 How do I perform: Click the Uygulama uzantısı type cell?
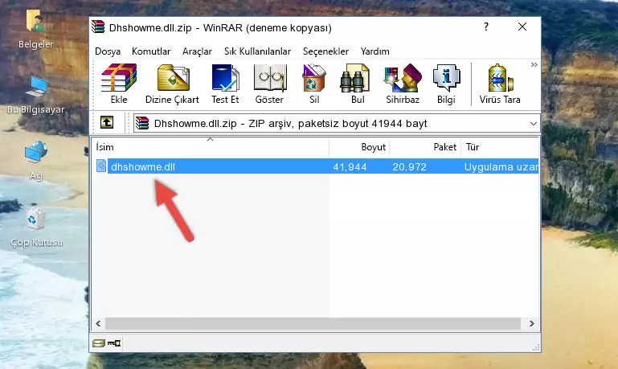point(501,166)
